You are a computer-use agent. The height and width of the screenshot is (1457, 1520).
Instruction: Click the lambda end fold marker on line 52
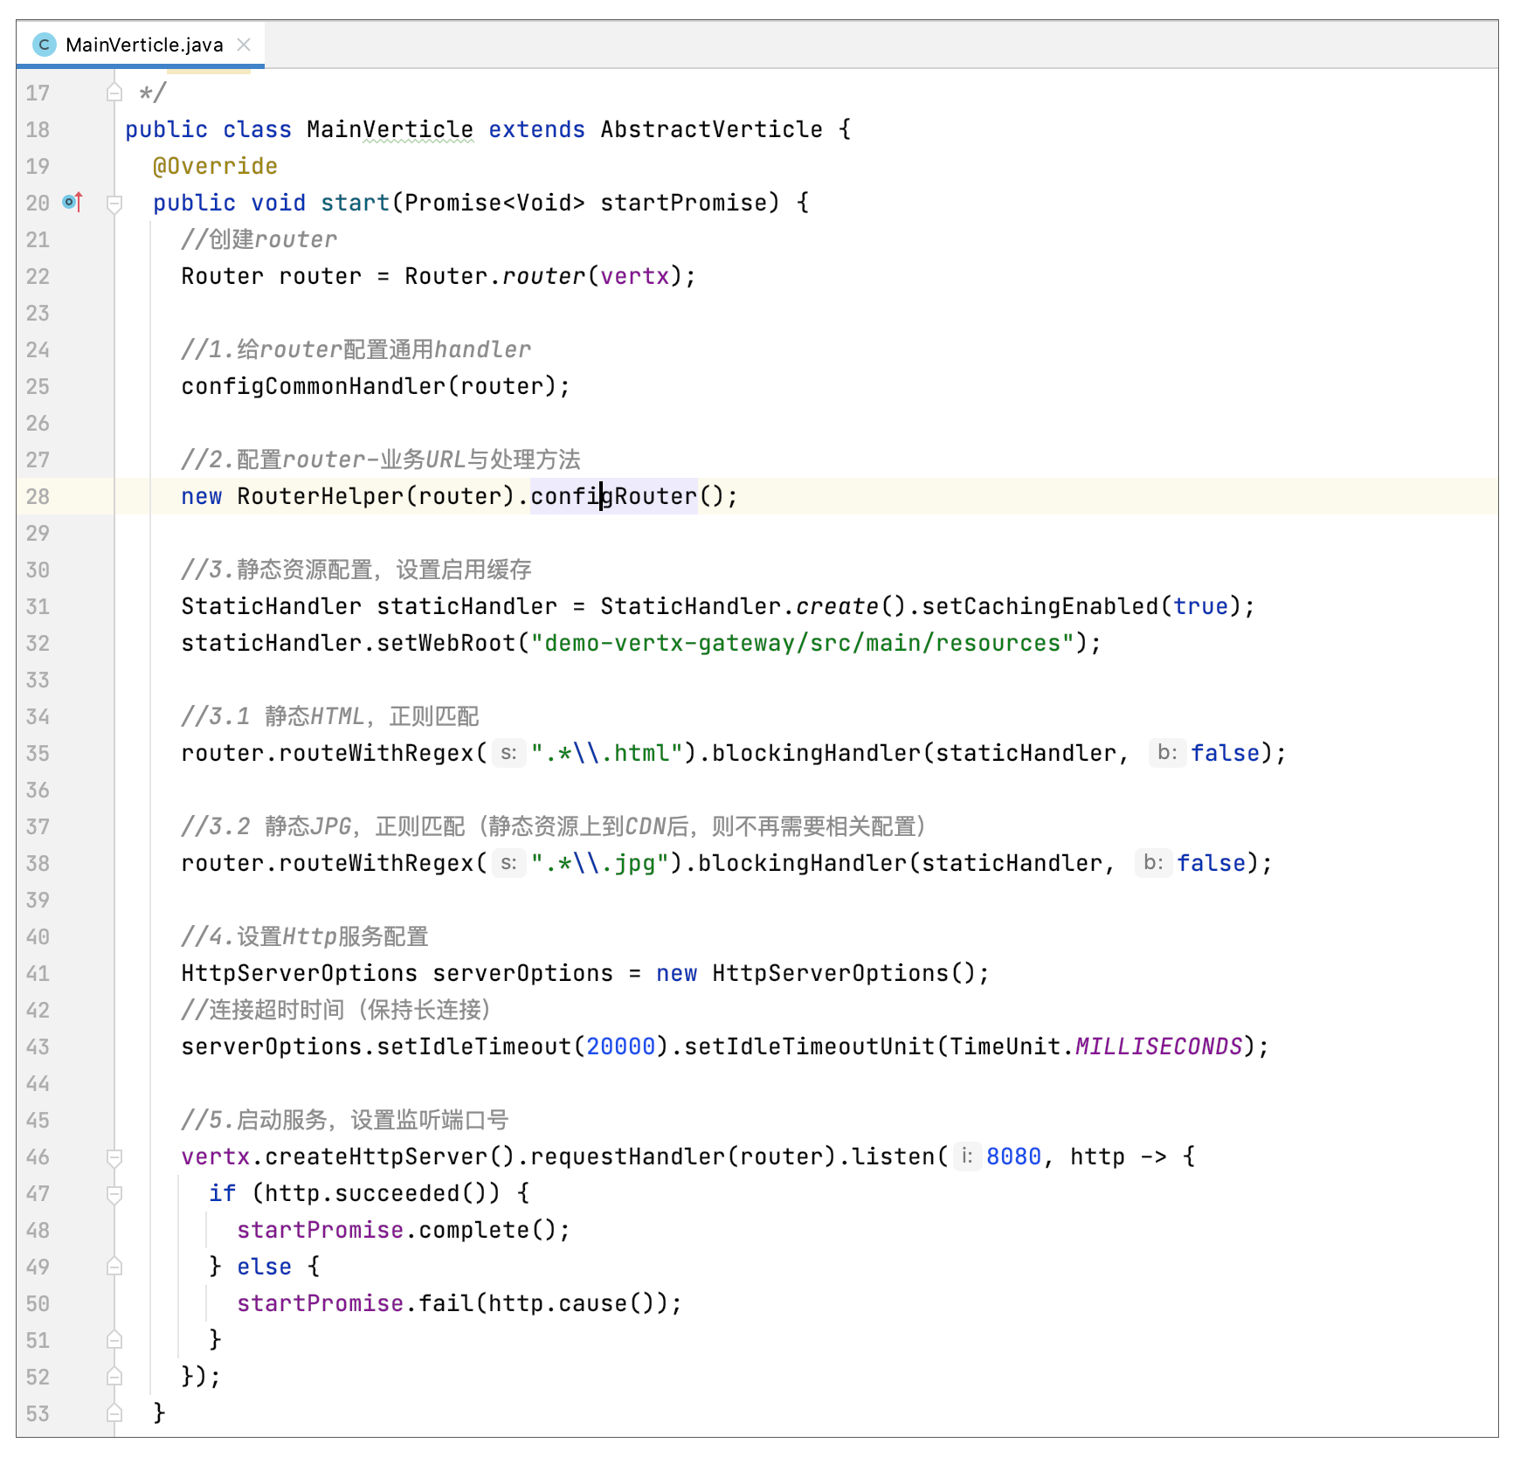[x=114, y=1377]
